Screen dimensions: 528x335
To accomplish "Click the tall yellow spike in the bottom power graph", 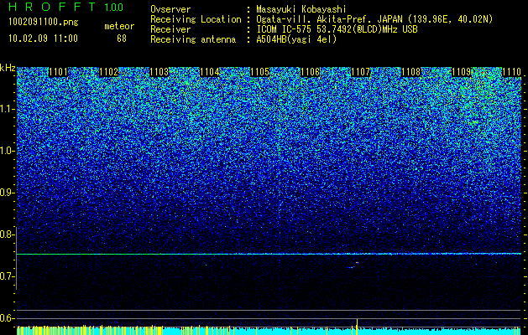I will 357,327.
